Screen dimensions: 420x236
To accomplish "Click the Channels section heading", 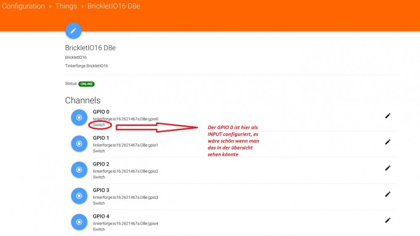I will coord(83,101).
